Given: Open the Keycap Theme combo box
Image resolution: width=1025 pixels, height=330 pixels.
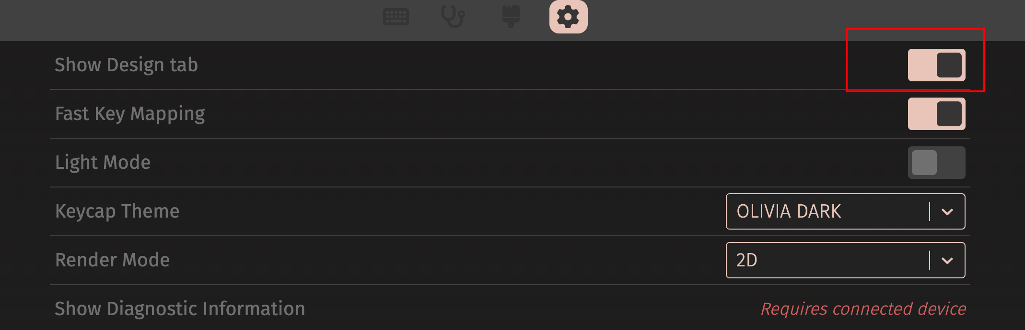Looking at the screenshot, I should pyautogui.click(x=846, y=211).
